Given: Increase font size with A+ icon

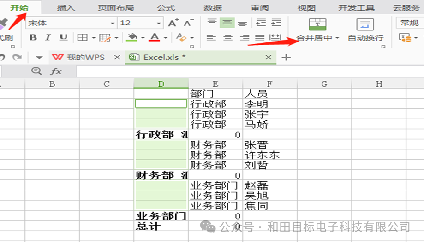Looking at the screenshot, I should [173, 23].
